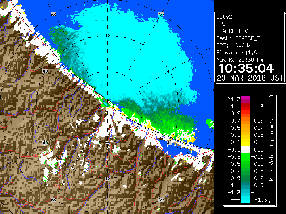
Task: Pick the cyan swatch at the scale bottom
Action: click(246, 200)
